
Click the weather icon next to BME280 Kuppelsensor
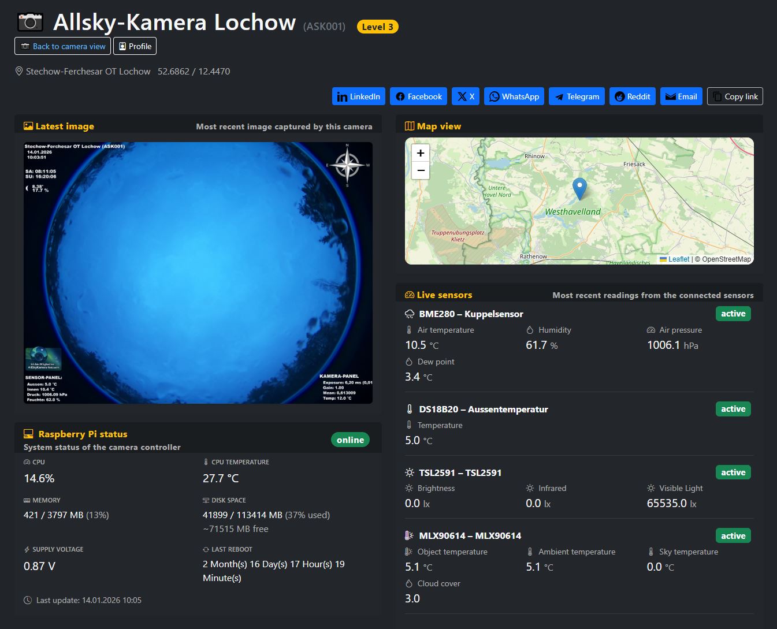(x=410, y=314)
